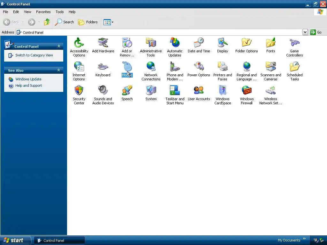Click My Documents toolbar on taskbar

[x=289, y=241]
